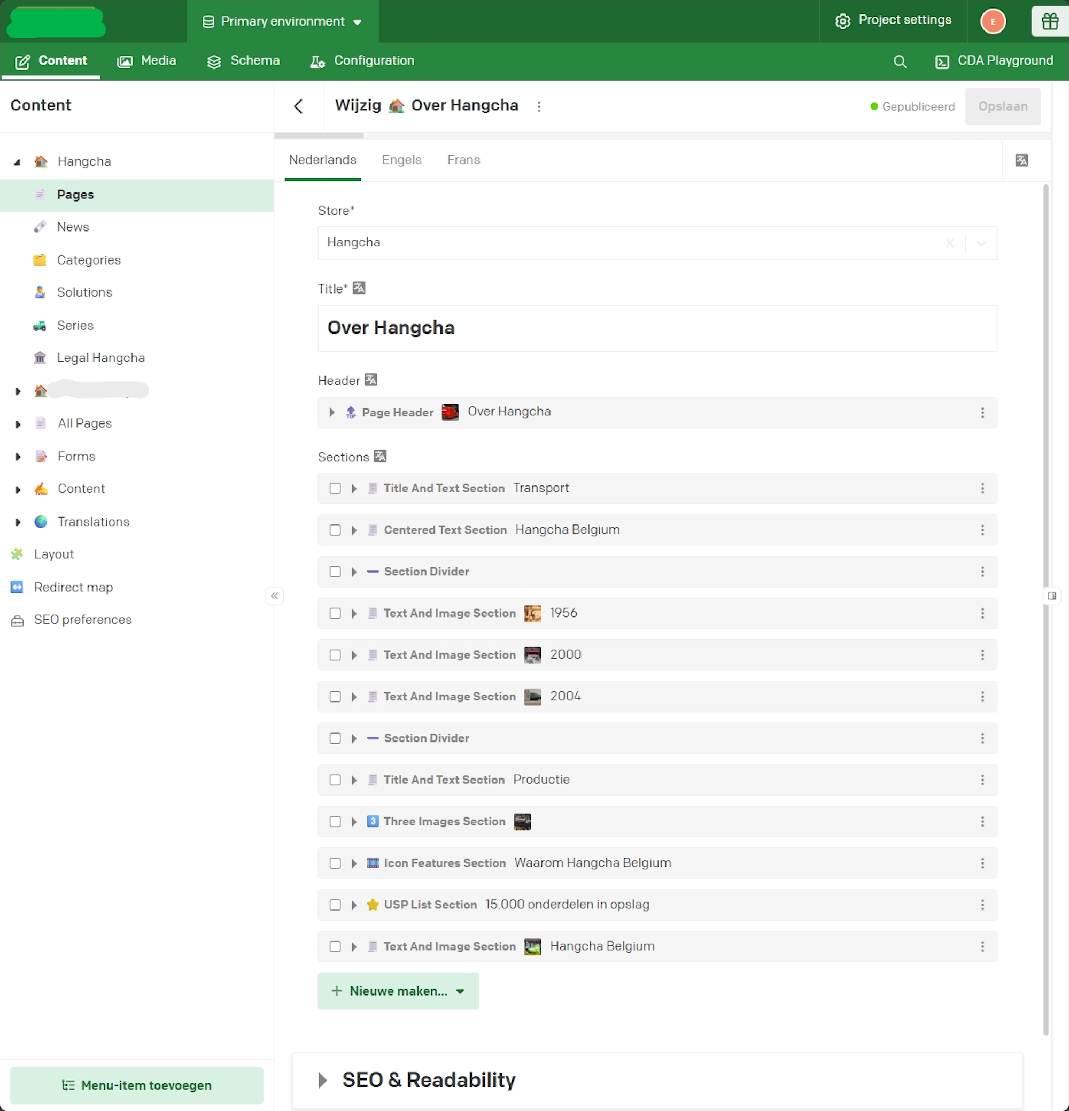
Task: Click the translate icon beside Header label
Action: click(x=371, y=380)
